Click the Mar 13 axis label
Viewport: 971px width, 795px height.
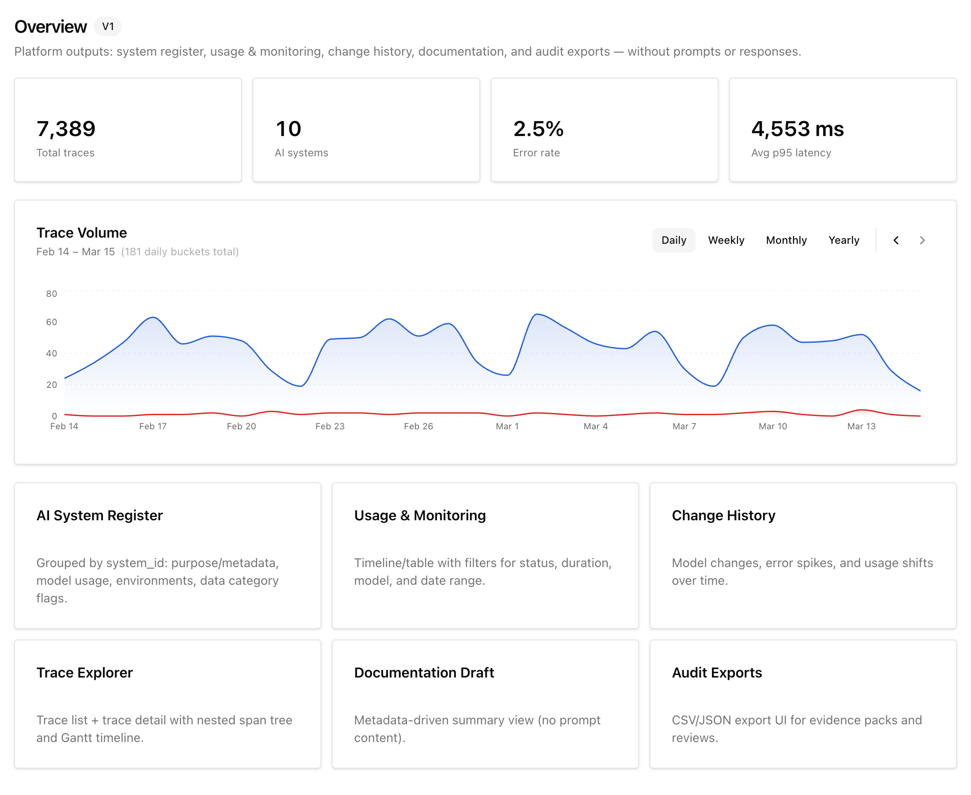coord(861,426)
